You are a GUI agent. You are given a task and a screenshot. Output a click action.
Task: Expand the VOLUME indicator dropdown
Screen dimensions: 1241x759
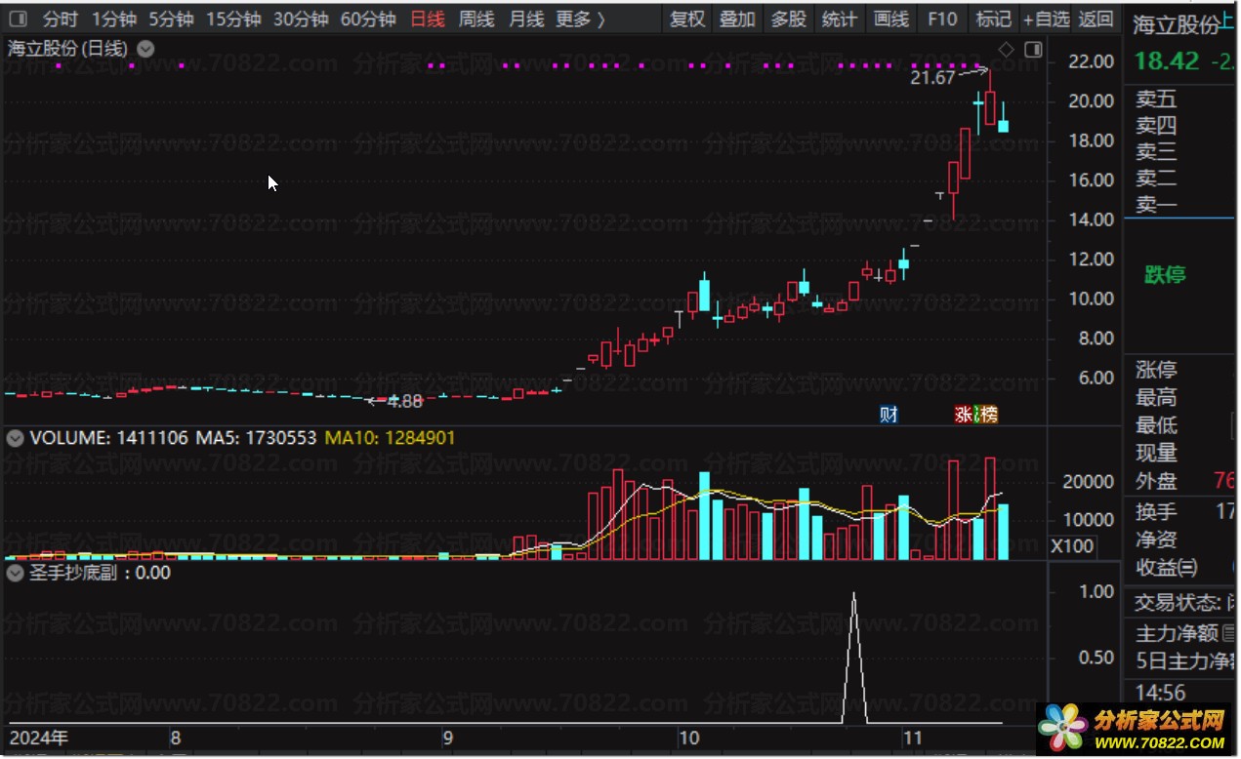coord(15,438)
